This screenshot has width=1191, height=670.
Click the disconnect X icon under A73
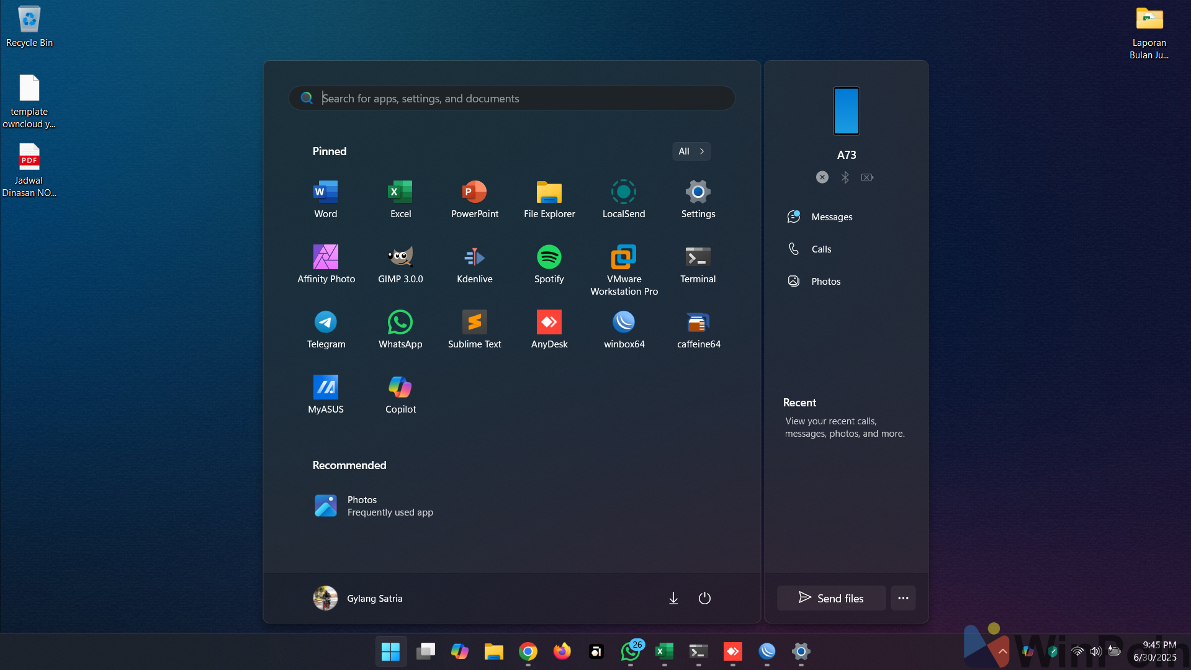pyautogui.click(x=822, y=177)
